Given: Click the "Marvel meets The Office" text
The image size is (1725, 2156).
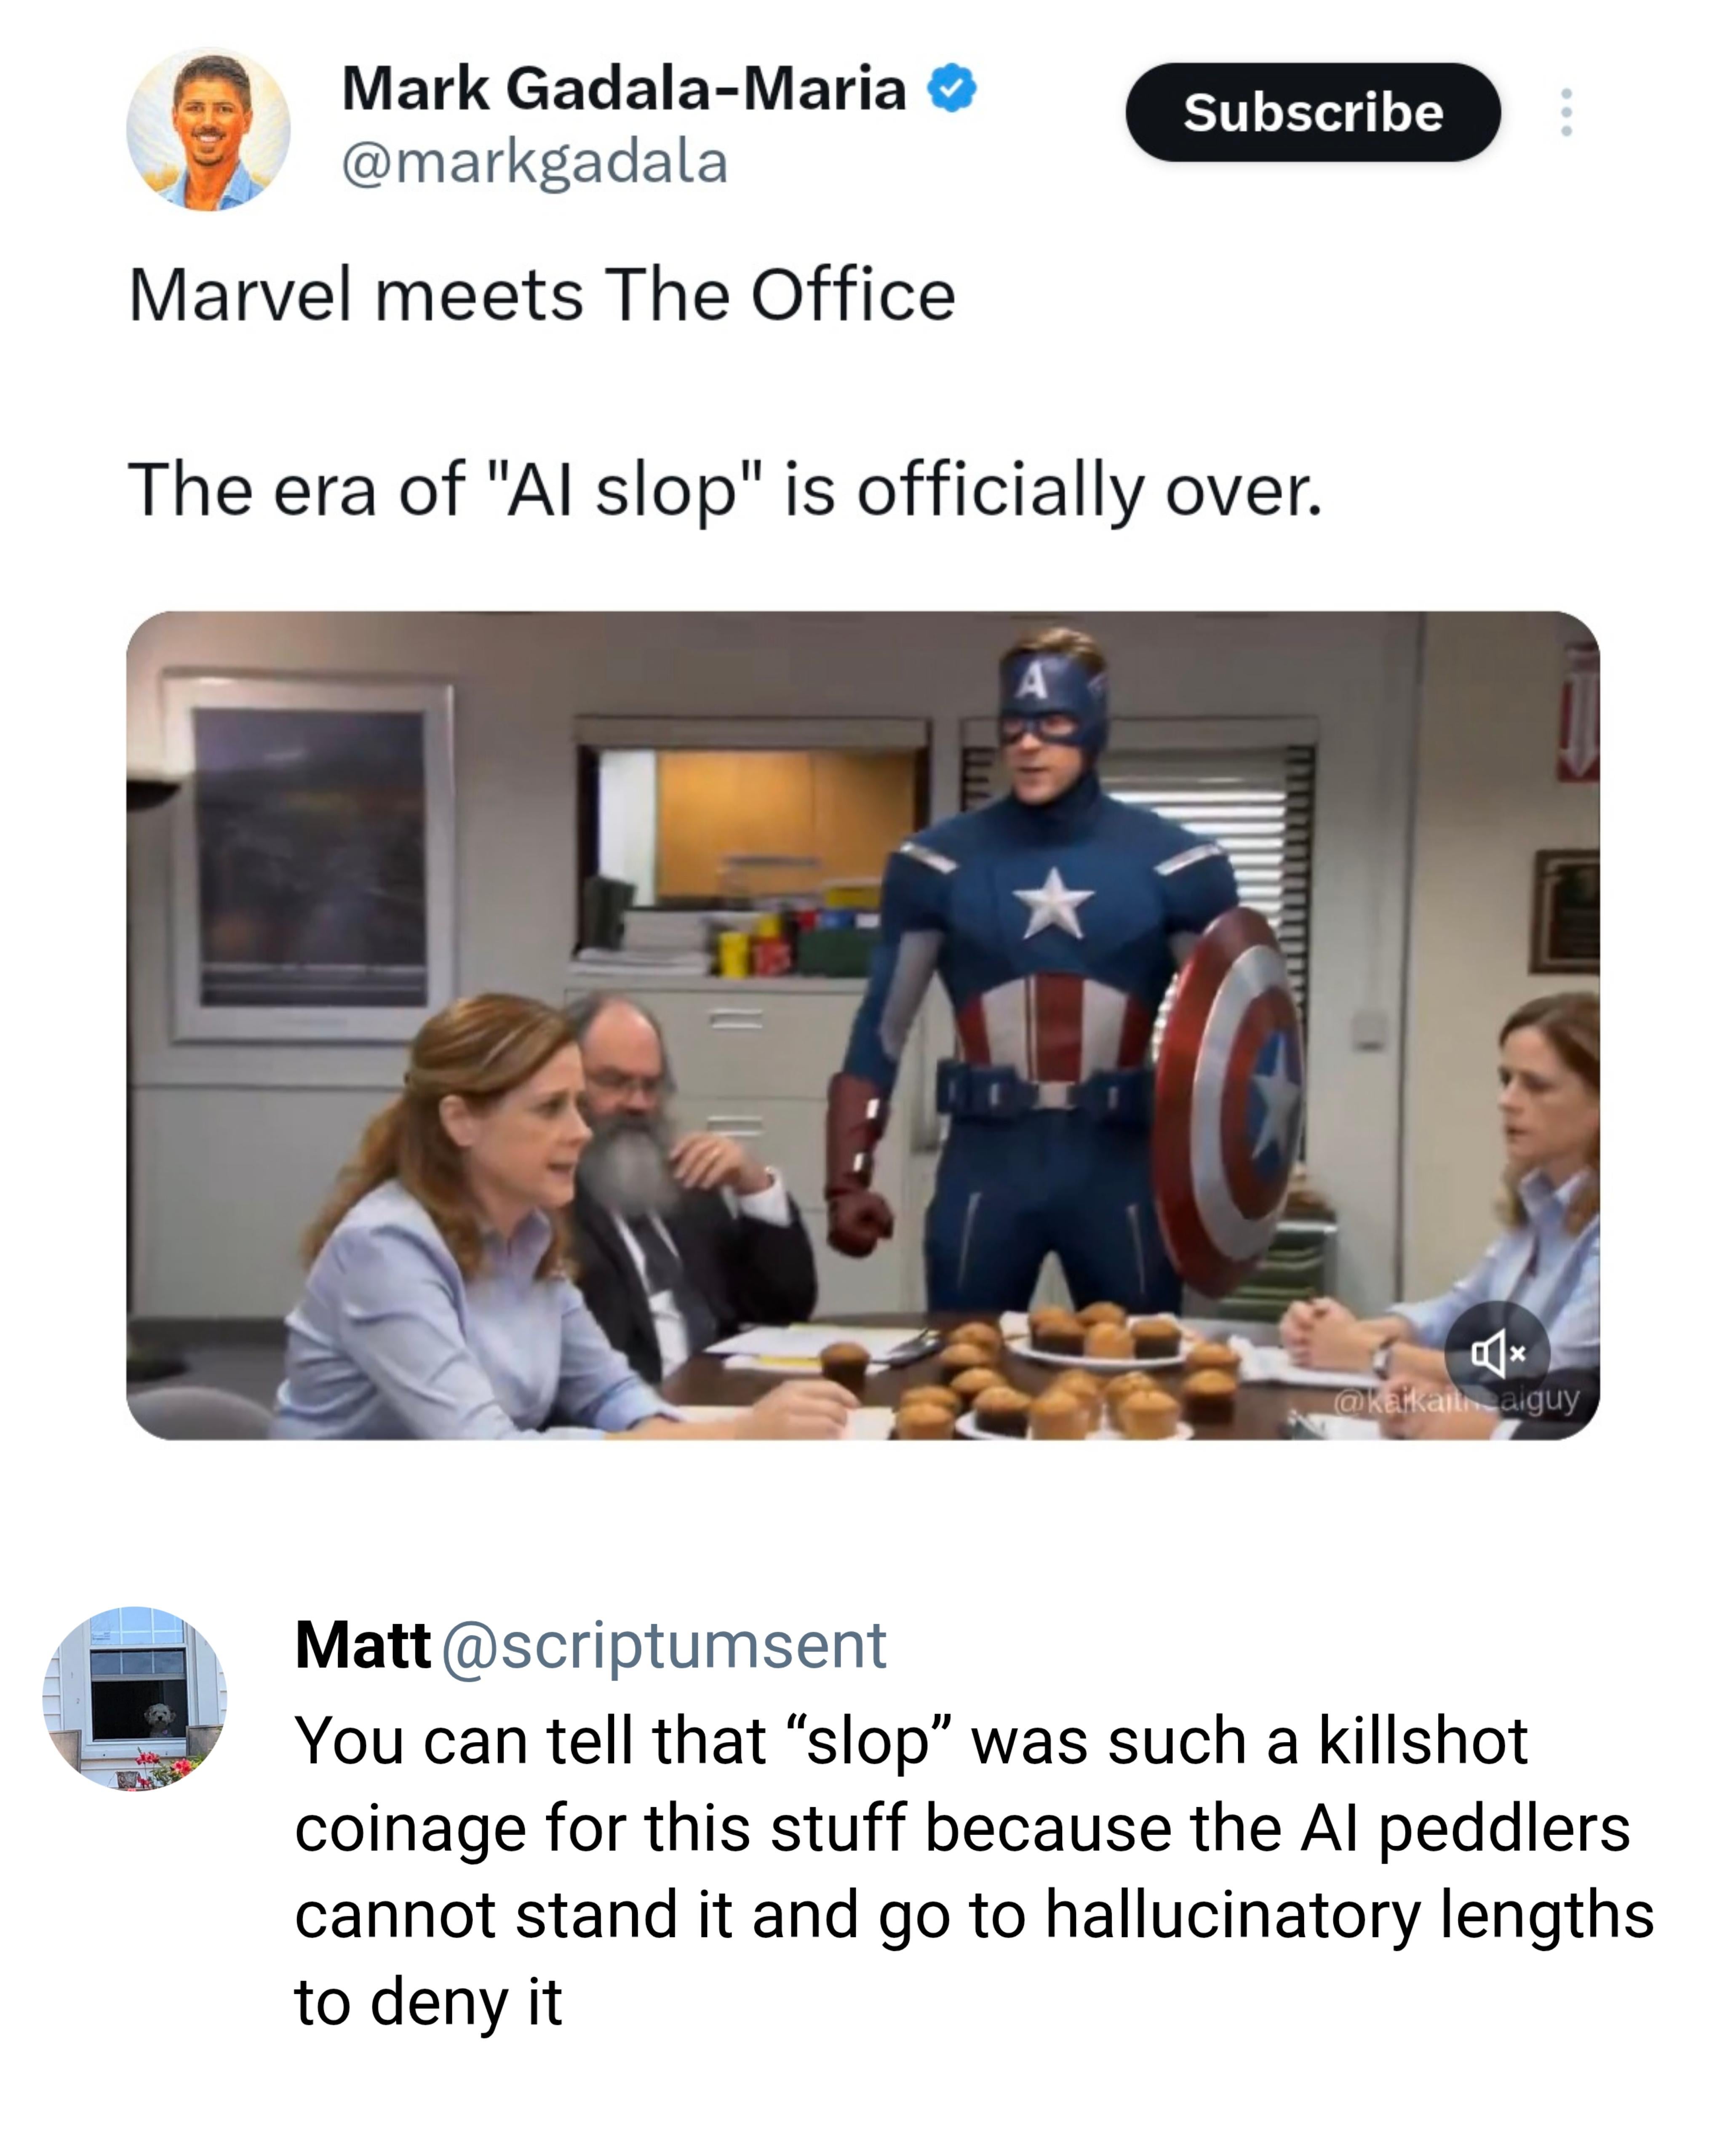Looking at the screenshot, I should [542, 296].
